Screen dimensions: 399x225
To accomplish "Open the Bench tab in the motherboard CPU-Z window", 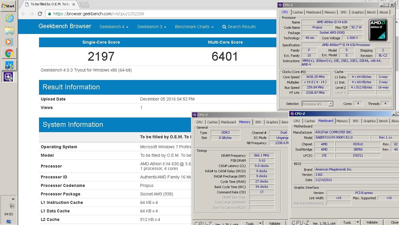I will click(383, 121).
